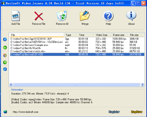Screen dimensions: 147x117
Task: Minimize the Boilsoft Video Joiner window
Action: pos(133,3)
